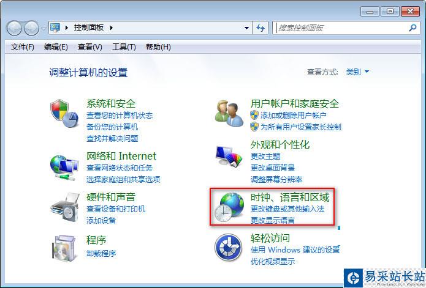This screenshot has width=426, height=288.
Task: Open the 轻松访问 ease of access icon
Action: tap(228, 247)
